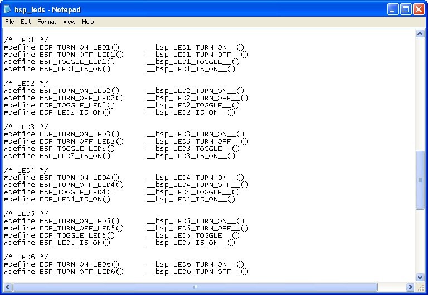Click the vertical scrollbar thumb

click(x=420, y=180)
